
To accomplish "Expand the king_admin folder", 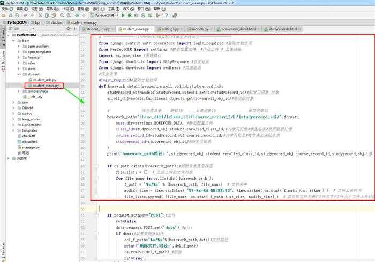I will pos(13,119).
